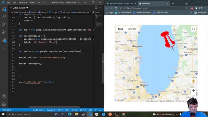Open Thumbnail Creation bookmark

click(x=142, y=13)
